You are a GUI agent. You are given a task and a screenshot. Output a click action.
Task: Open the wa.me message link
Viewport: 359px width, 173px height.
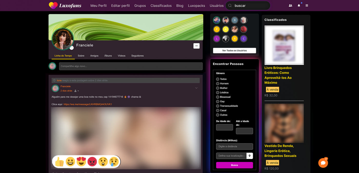(88, 104)
